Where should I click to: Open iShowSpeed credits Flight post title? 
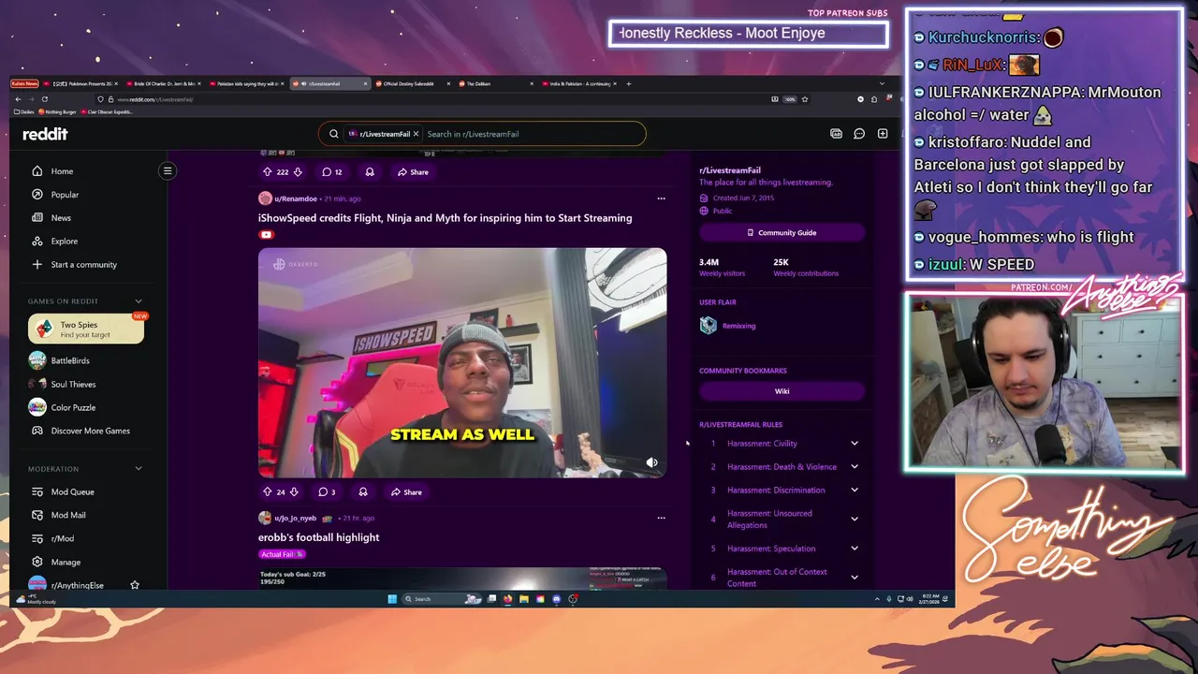[x=445, y=218]
